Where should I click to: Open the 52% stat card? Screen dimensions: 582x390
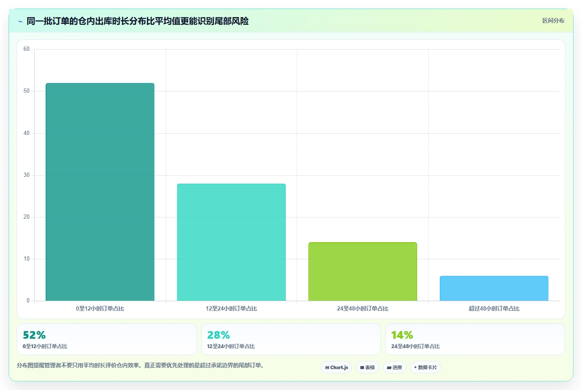(107, 339)
